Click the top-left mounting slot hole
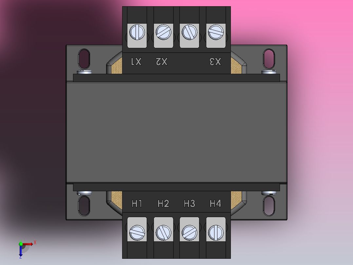 click(x=84, y=59)
